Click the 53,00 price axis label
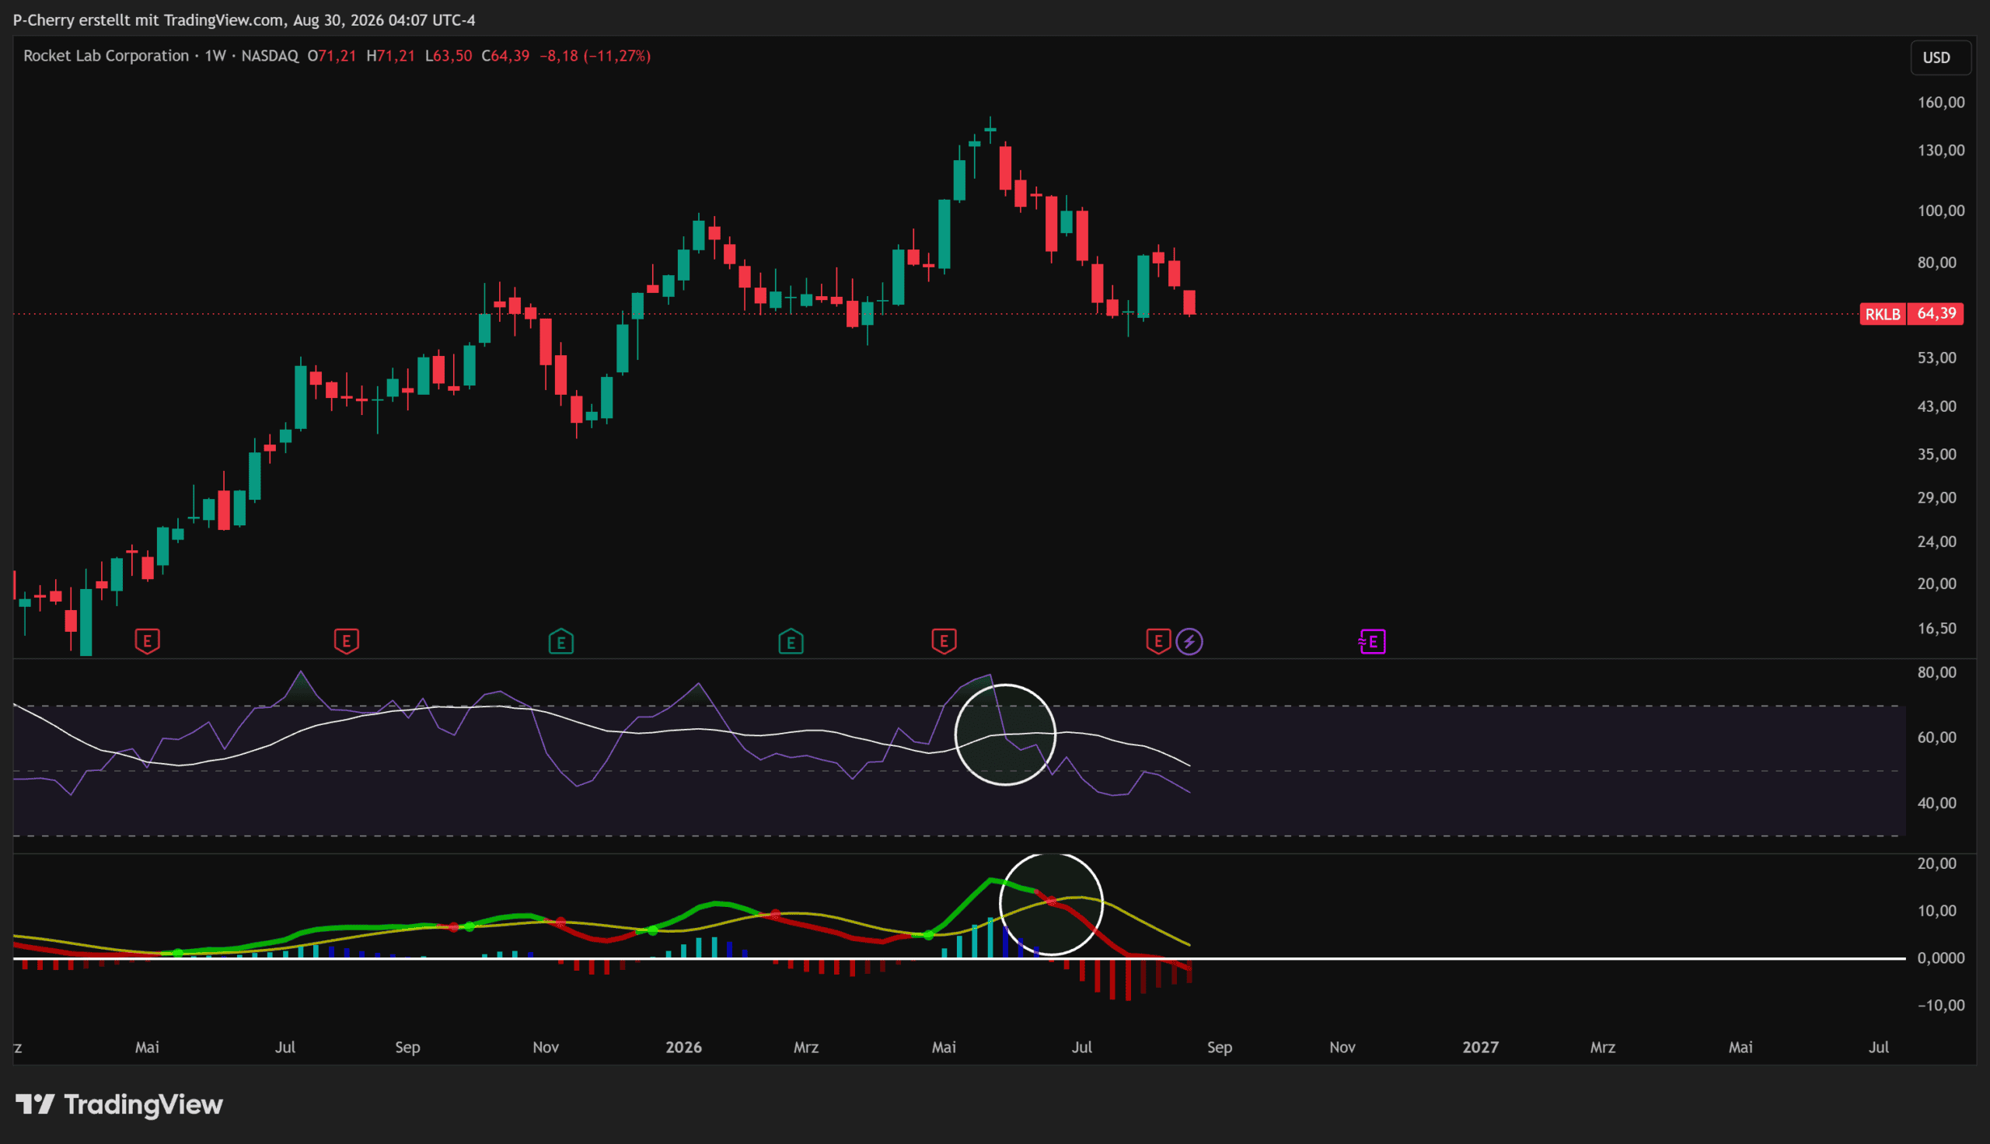This screenshot has width=1990, height=1144. [x=1937, y=357]
